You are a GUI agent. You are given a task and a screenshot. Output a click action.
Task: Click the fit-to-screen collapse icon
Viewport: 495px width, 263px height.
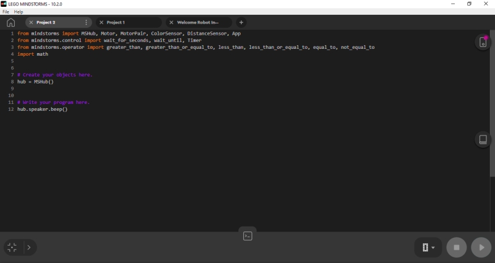pyautogui.click(x=12, y=248)
